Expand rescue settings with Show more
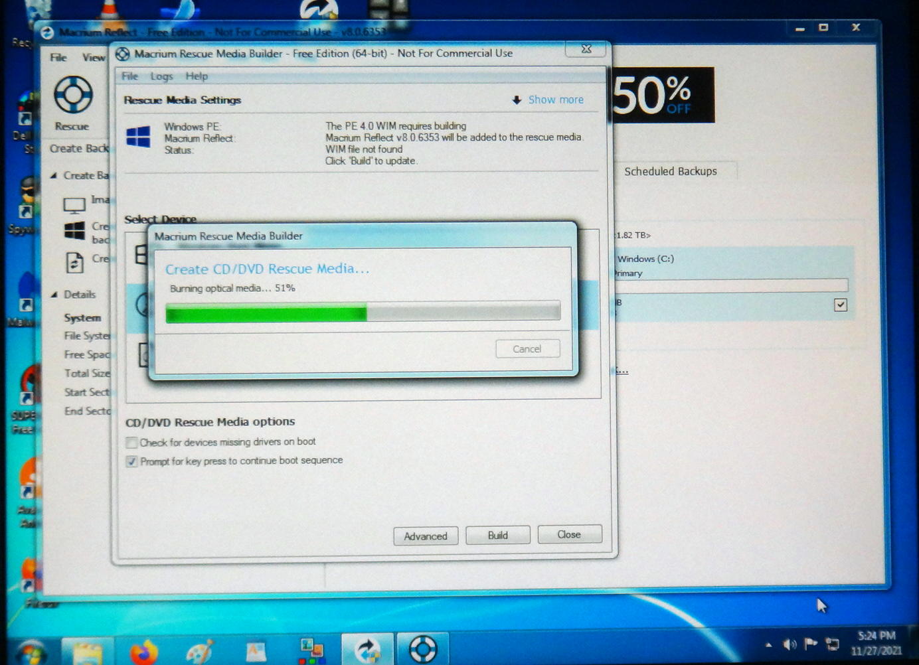 [556, 100]
